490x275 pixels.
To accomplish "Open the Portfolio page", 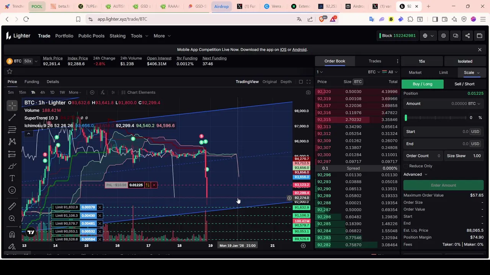I will tap(64, 36).
